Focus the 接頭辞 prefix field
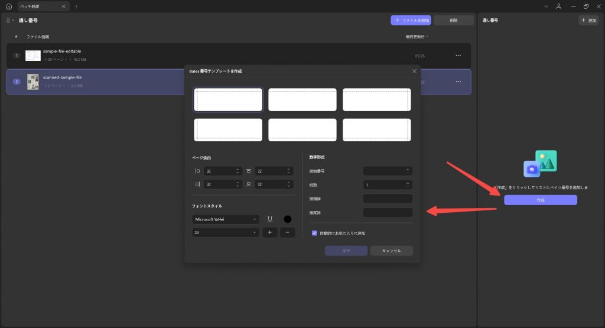Image resolution: width=605 pixels, height=328 pixels. (388, 199)
